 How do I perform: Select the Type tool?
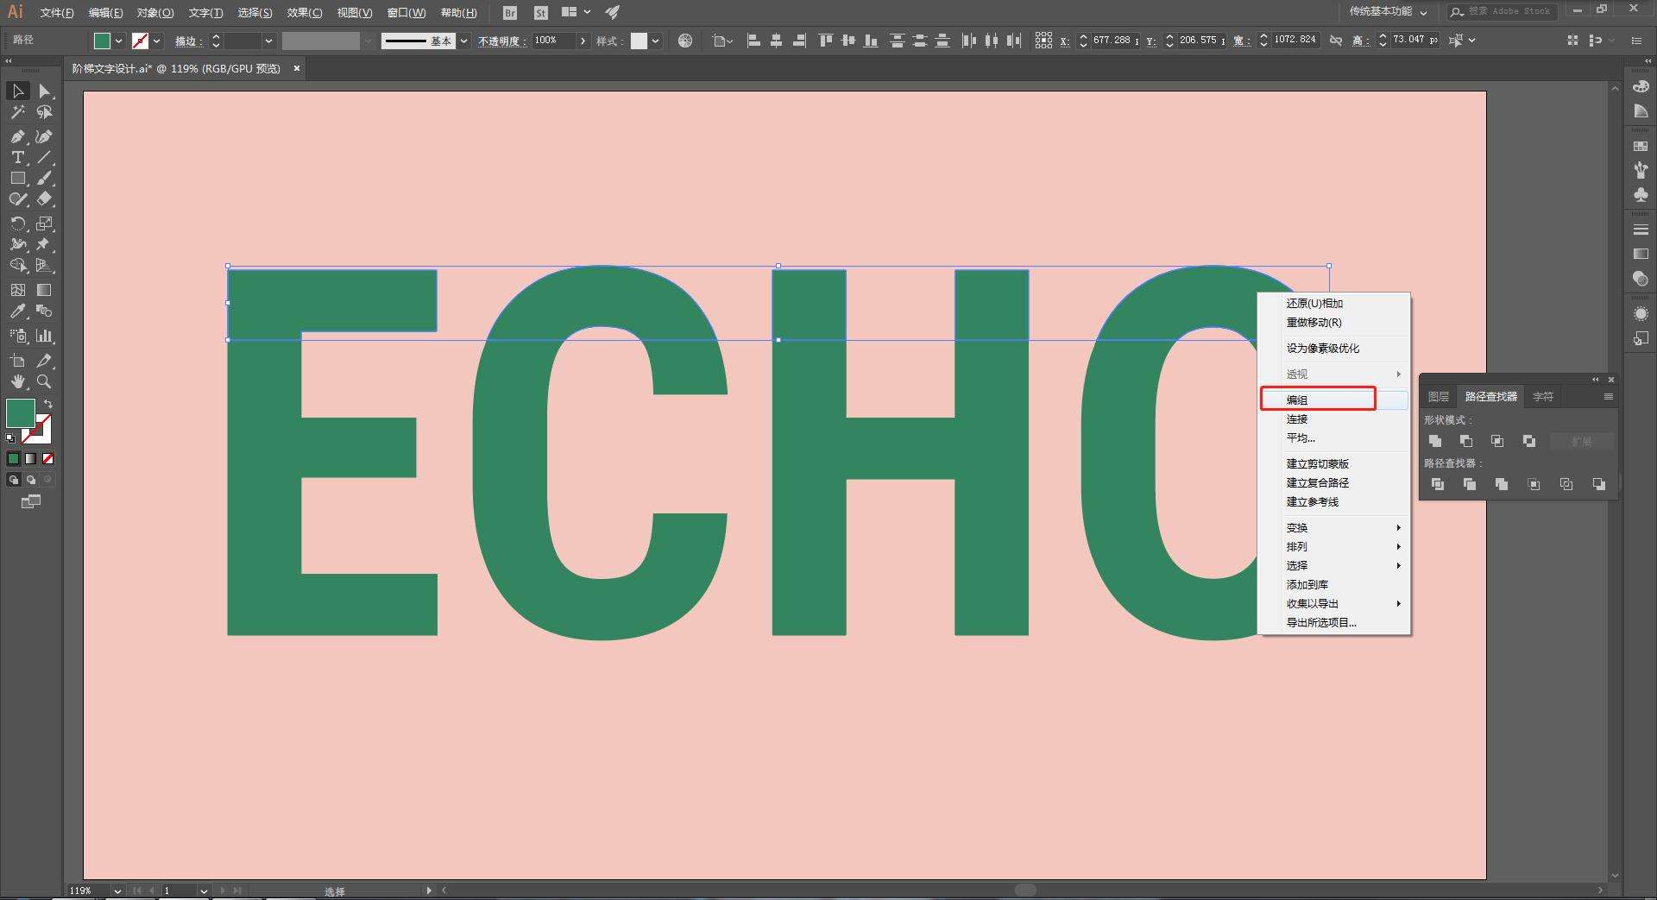click(x=17, y=157)
